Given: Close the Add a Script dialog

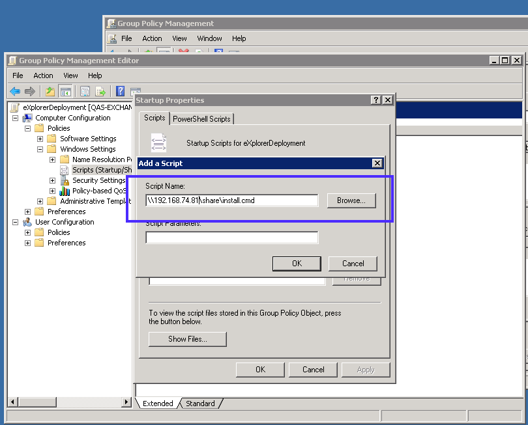Looking at the screenshot, I should (x=377, y=163).
